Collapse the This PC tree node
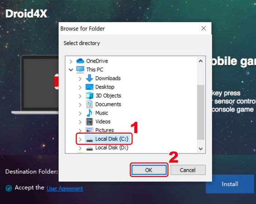 click(x=71, y=70)
